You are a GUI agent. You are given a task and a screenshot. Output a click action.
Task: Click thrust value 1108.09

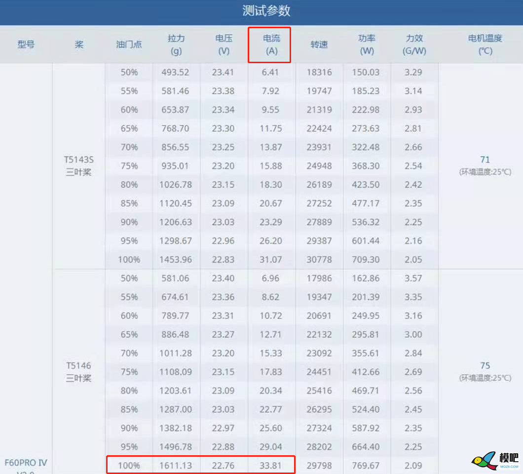pyautogui.click(x=176, y=372)
